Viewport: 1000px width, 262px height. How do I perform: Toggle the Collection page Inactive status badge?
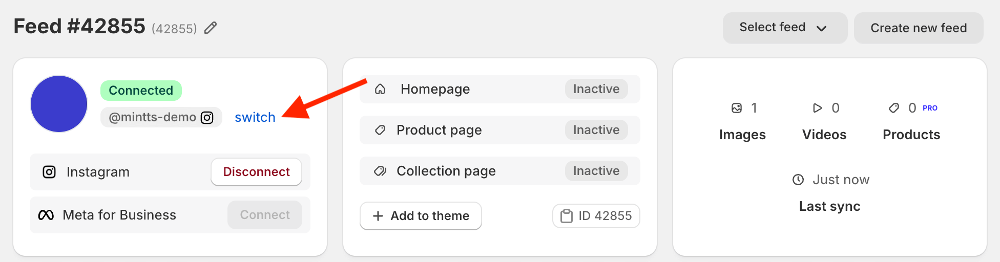tap(596, 171)
